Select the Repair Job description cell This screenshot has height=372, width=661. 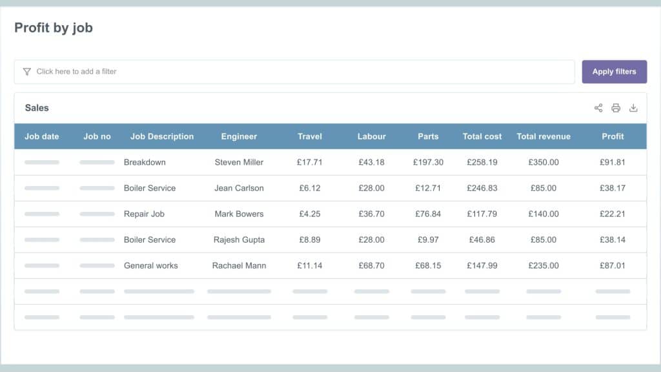[x=144, y=214]
